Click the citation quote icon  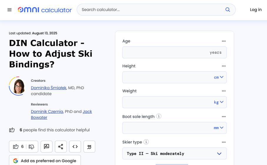89,146
